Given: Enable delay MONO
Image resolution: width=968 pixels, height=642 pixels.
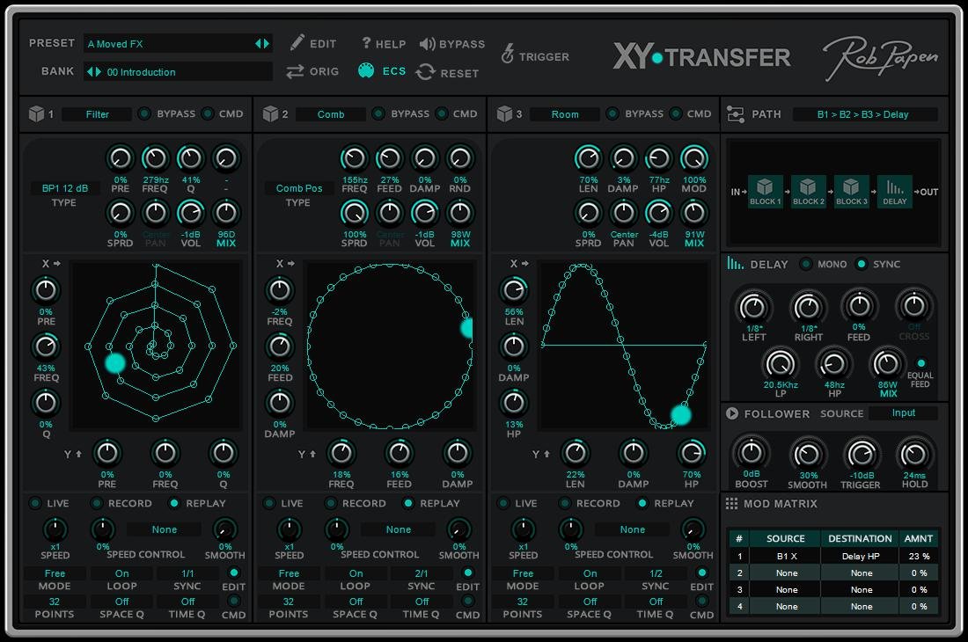Looking at the screenshot, I should (x=805, y=264).
